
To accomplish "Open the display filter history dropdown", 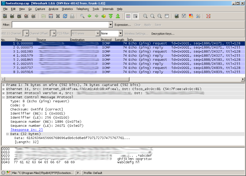I will [x=110, y=25].
